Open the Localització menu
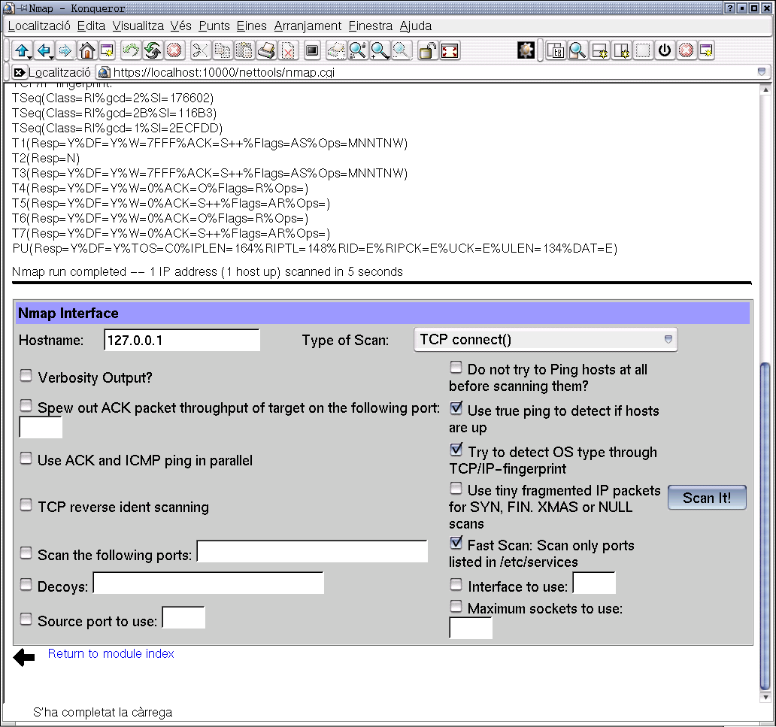The image size is (776, 727). [x=39, y=26]
